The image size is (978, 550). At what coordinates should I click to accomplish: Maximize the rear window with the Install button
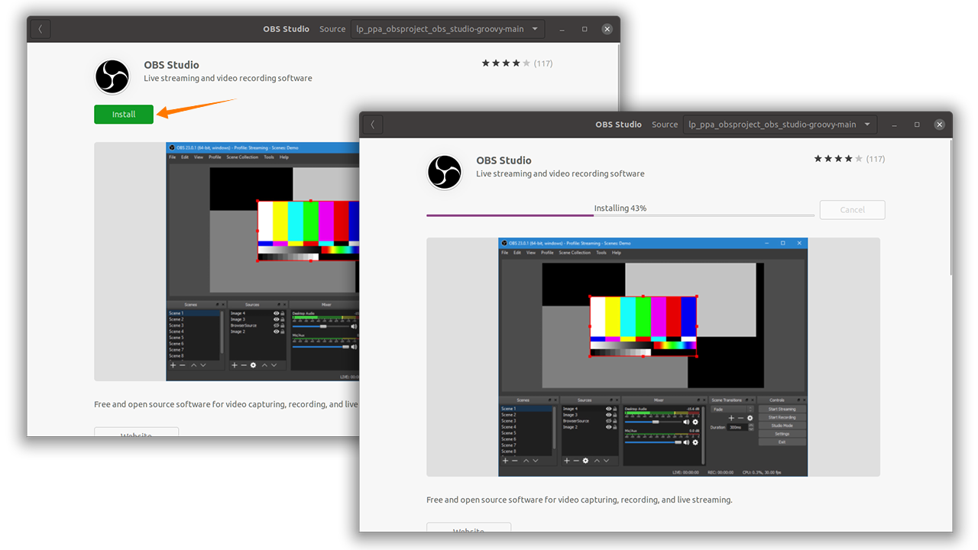coord(585,29)
